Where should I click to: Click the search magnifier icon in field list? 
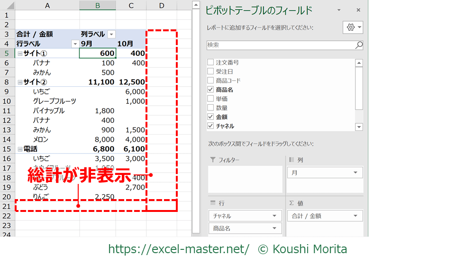click(x=359, y=45)
